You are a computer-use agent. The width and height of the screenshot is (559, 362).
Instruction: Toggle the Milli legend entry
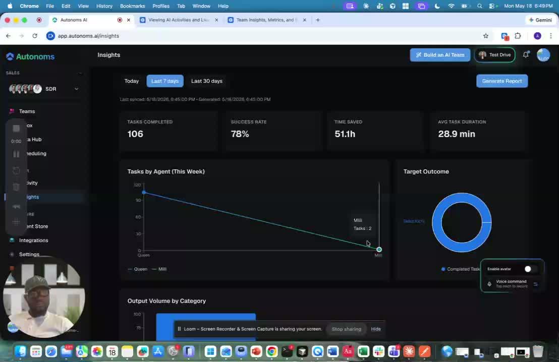click(159, 269)
